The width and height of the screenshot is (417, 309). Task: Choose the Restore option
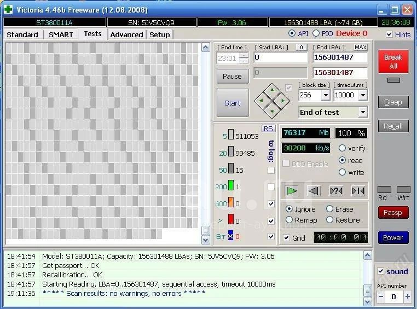coord(329,220)
